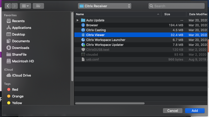Select the Orange tag label
209x117 pixels.
point(18,96)
